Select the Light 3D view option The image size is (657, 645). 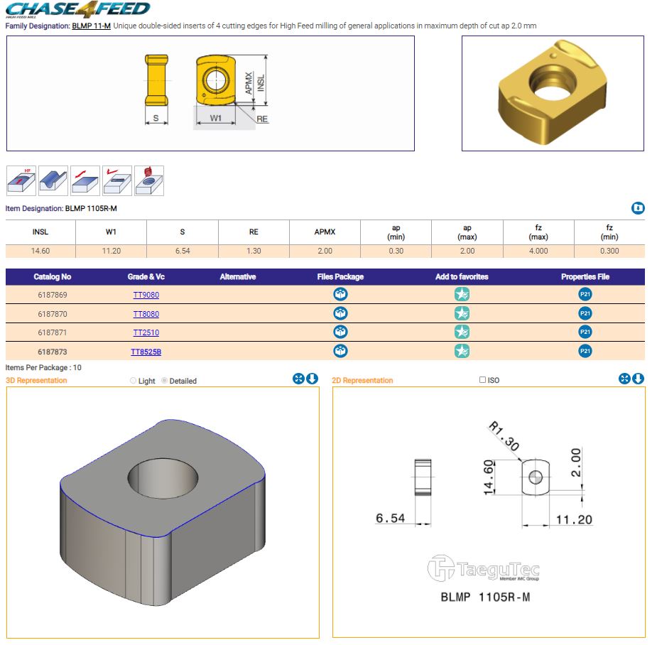(x=134, y=381)
